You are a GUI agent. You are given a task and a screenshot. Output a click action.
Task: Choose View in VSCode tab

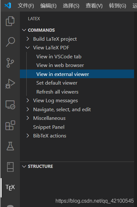click(x=59, y=56)
